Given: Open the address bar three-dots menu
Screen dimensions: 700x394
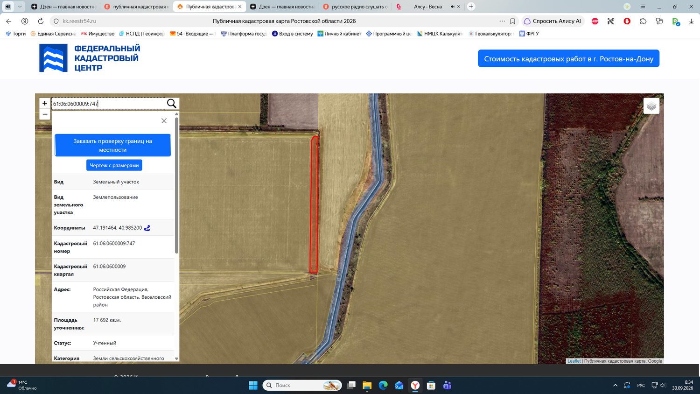Looking at the screenshot, I should tap(502, 21).
